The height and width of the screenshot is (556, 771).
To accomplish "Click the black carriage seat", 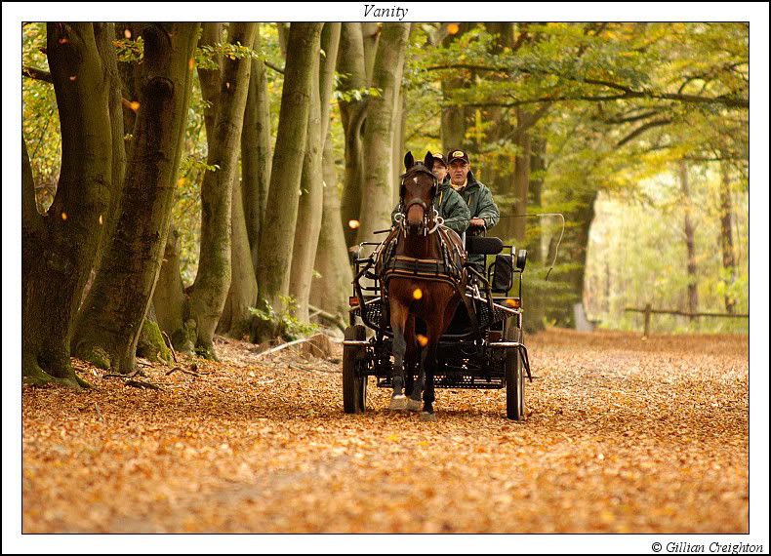I will pos(486,246).
